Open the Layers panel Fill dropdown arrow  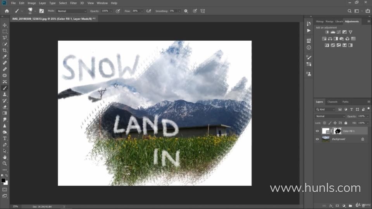[367, 123]
